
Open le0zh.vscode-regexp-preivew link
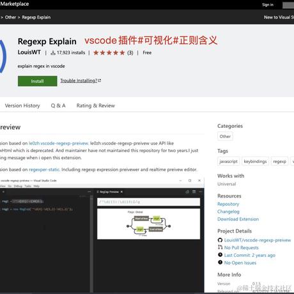[x=59, y=143]
